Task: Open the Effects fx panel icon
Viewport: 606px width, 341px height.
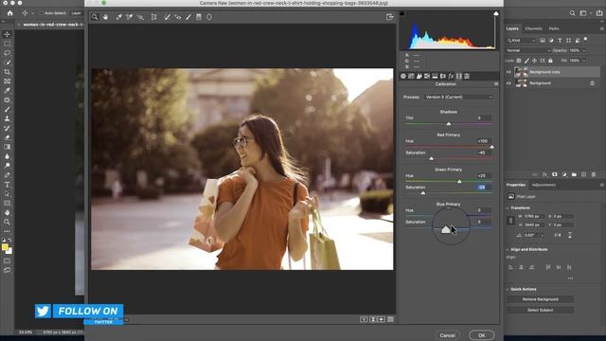Action: pyautogui.click(x=451, y=76)
